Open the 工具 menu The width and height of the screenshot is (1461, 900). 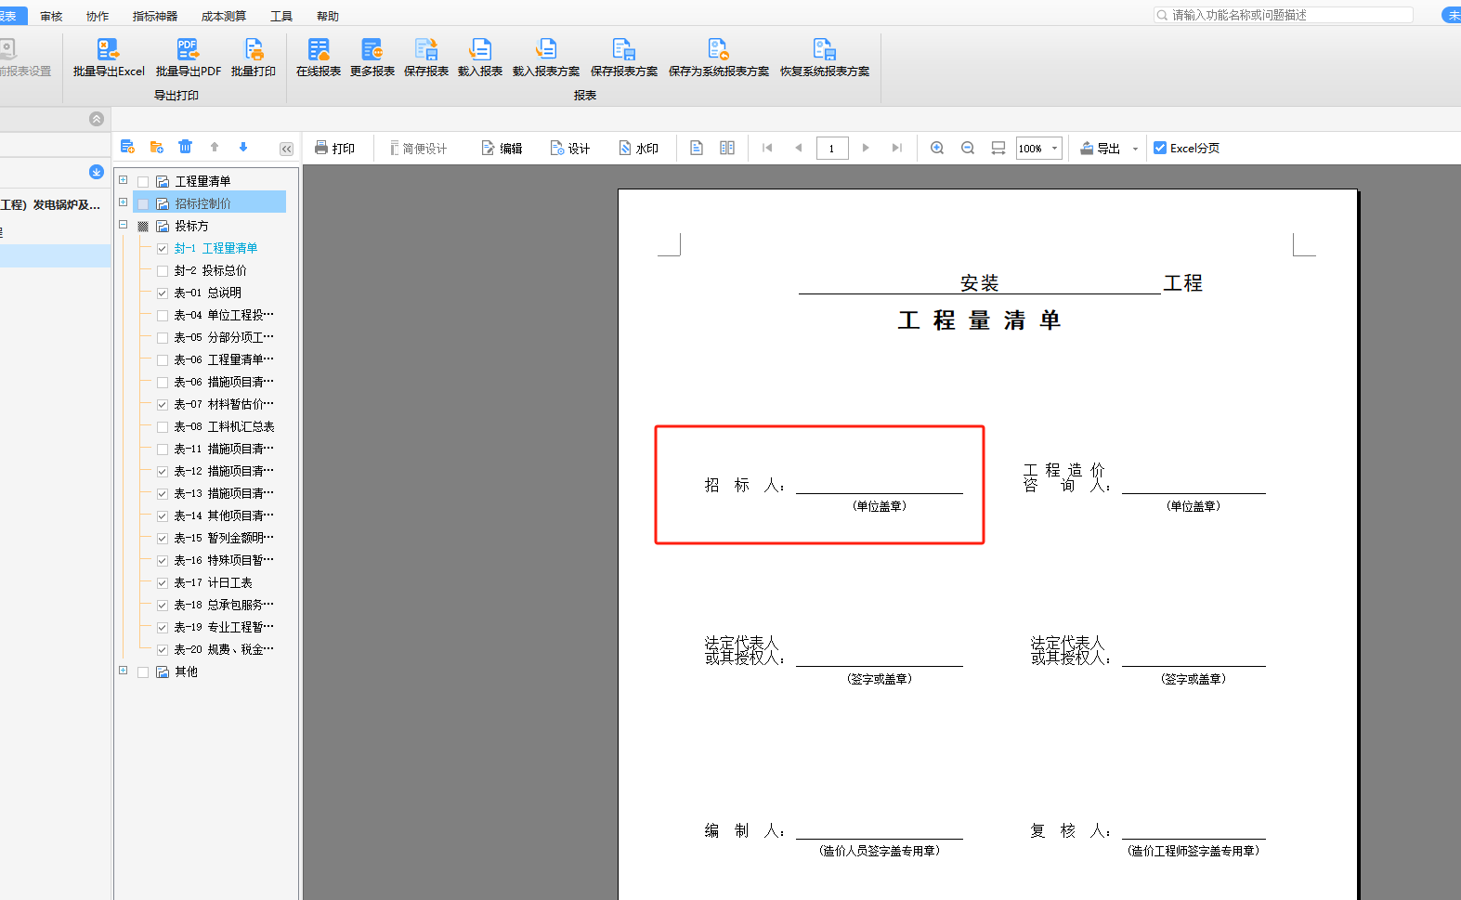(281, 16)
